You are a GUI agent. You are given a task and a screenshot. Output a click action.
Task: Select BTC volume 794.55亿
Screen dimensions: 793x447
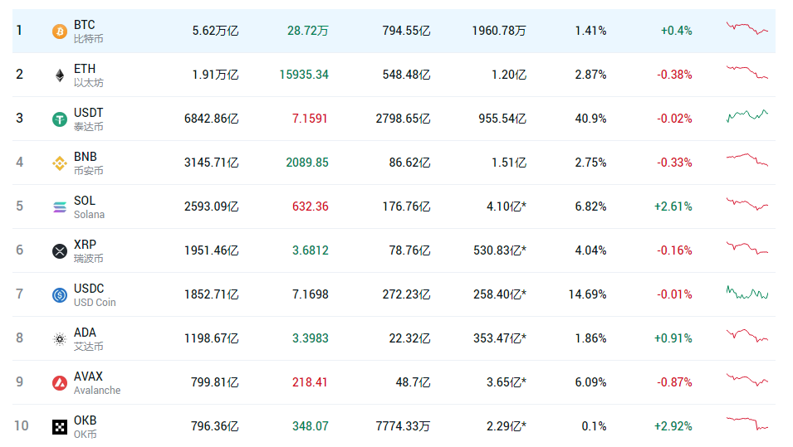406,31
